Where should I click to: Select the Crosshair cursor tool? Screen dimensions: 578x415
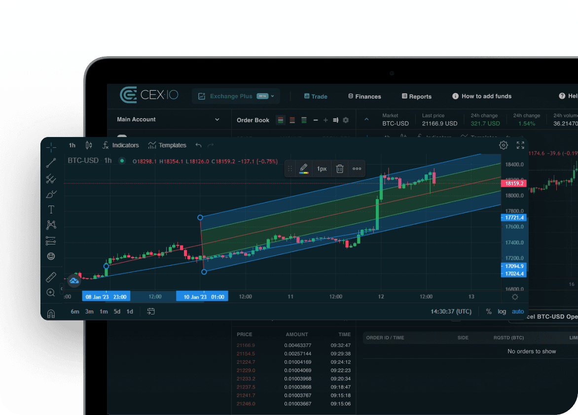[x=51, y=146]
